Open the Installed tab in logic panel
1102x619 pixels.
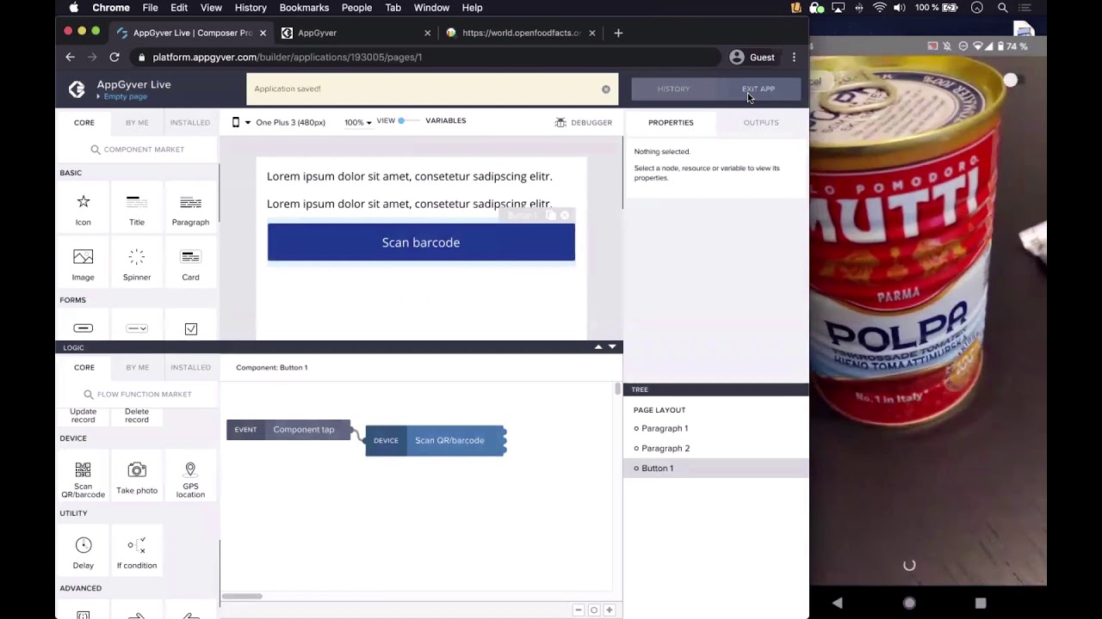190,367
